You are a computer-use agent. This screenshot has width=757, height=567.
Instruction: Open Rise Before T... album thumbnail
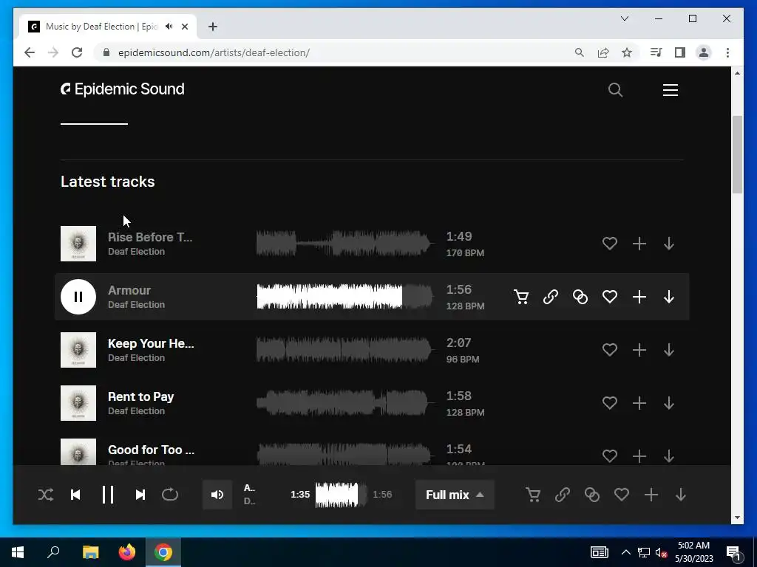78,244
